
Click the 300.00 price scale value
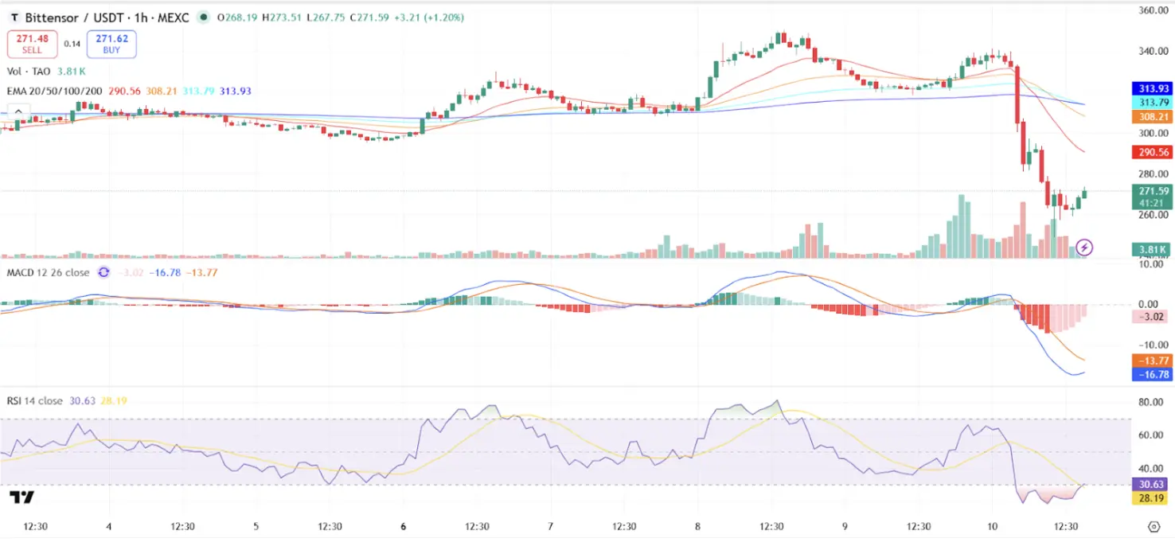coord(1153,133)
